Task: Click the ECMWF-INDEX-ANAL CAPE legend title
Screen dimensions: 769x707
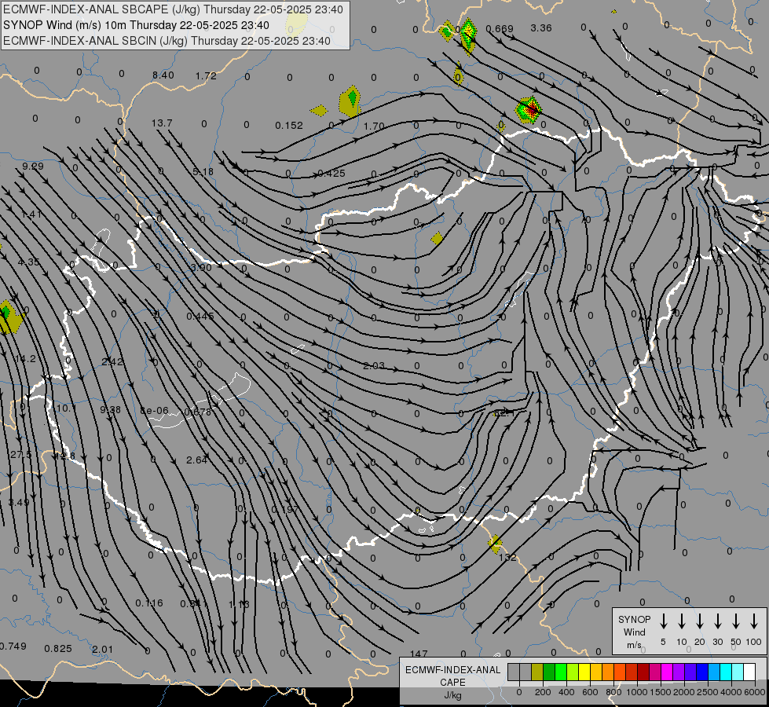Action: (x=452, y=676)
